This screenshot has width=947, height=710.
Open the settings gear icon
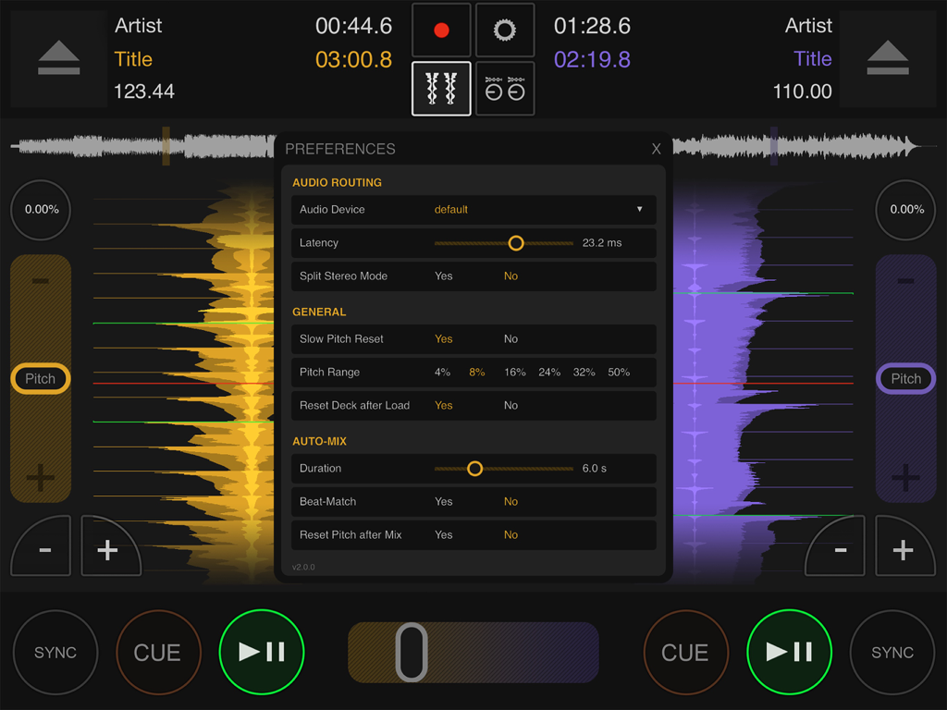point(505,30)
